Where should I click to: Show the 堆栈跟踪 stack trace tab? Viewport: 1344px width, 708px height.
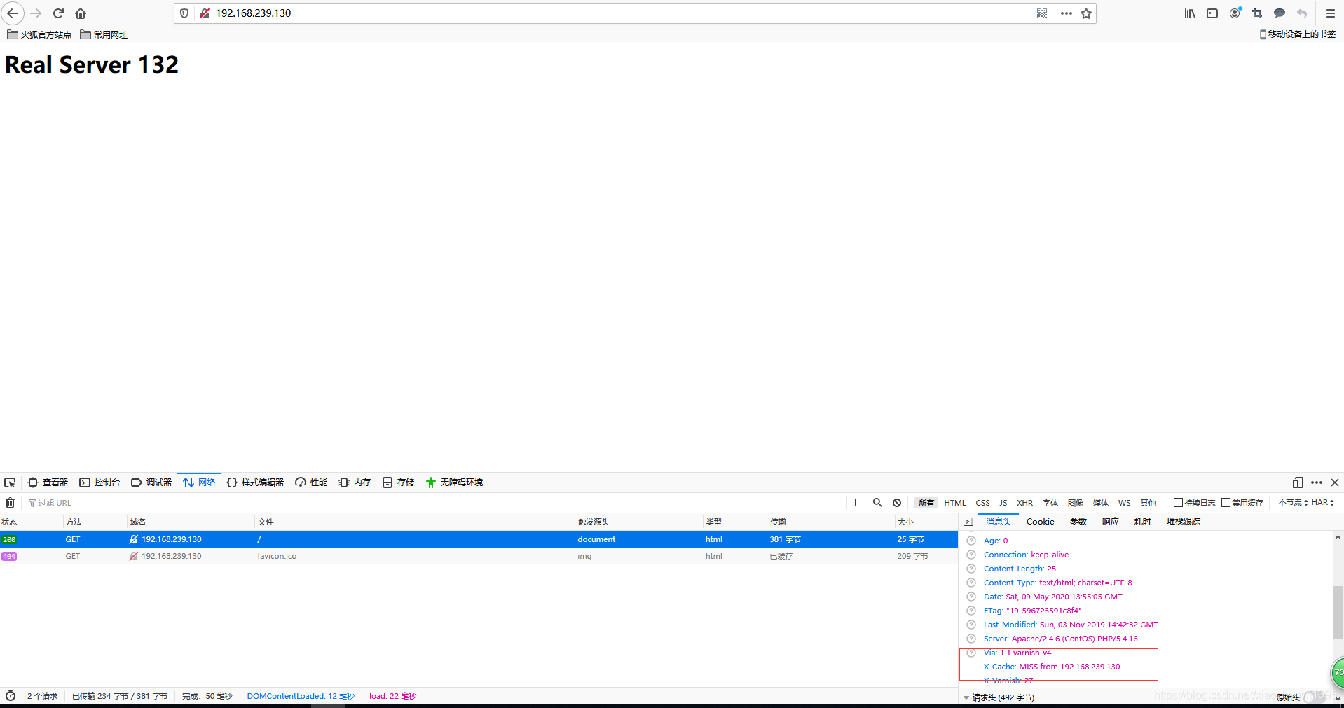[x=1183, y=522]
